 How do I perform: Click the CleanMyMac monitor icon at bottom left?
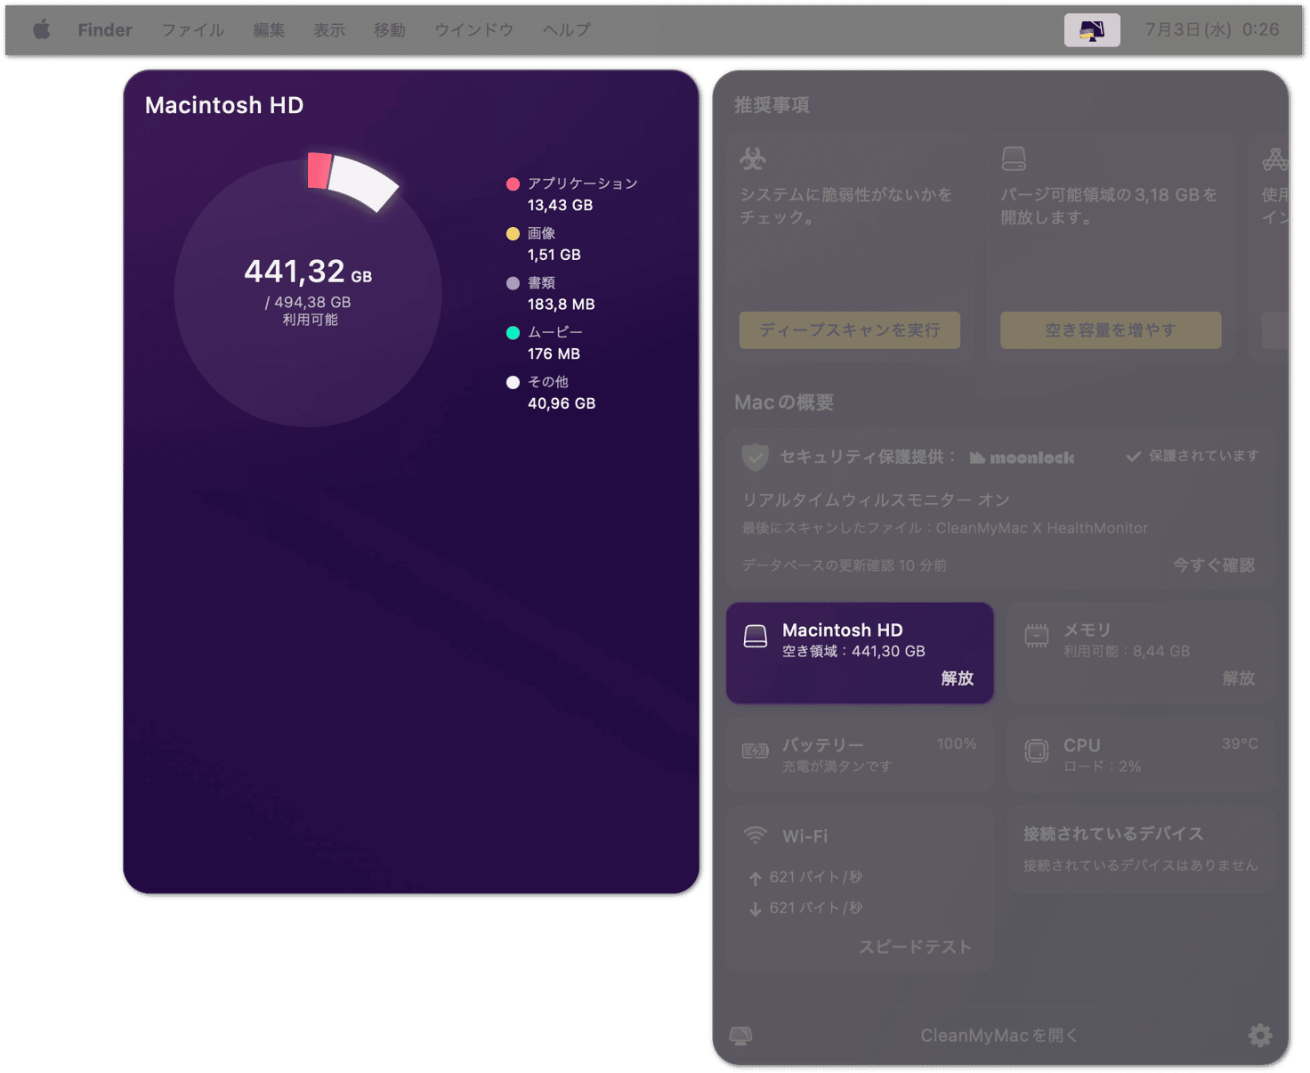point(740,1035)
